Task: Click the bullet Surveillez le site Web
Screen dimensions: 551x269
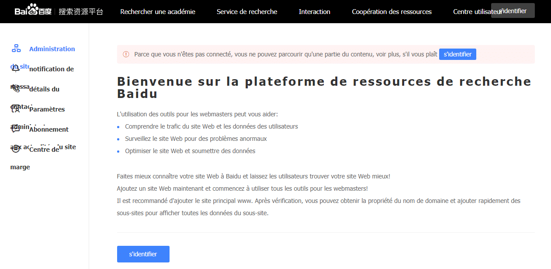Action: pos(196,139)
